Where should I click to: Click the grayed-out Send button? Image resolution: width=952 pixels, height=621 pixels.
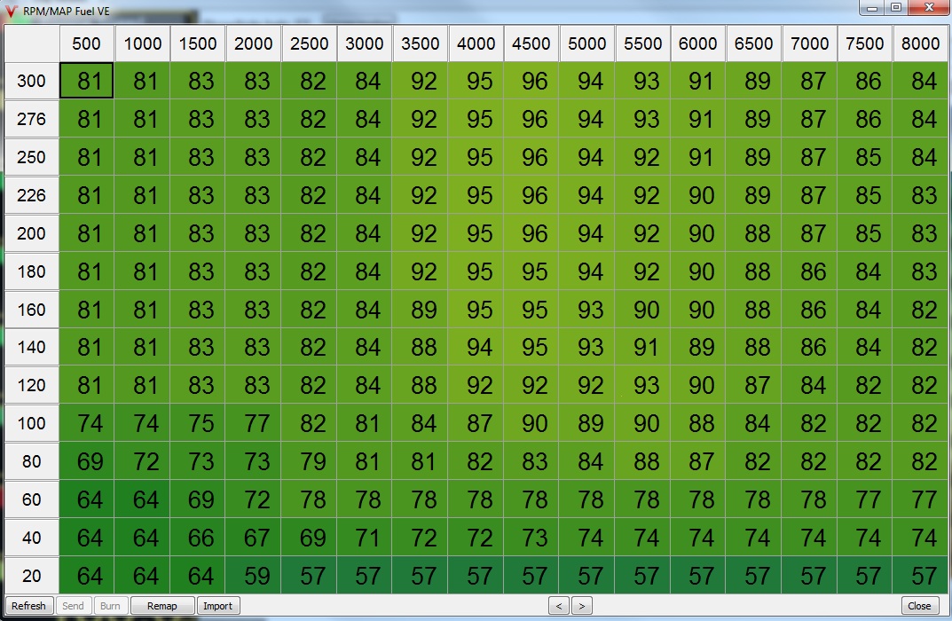74,606
